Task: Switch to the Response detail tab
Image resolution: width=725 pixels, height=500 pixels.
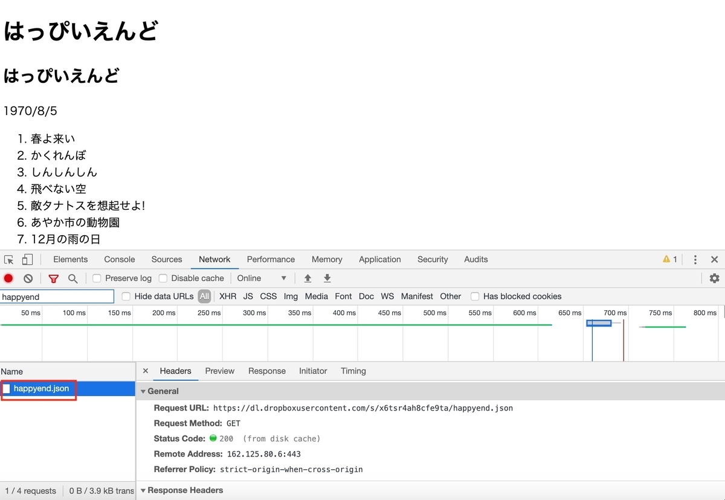Action: point(267,371)
